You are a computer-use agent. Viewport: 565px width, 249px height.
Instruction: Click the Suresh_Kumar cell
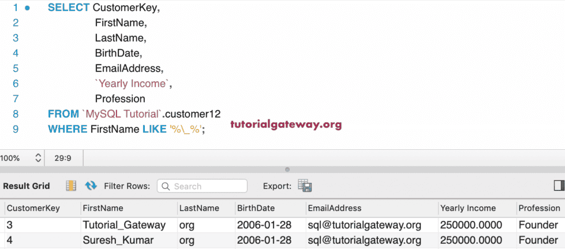click(129, 240)
